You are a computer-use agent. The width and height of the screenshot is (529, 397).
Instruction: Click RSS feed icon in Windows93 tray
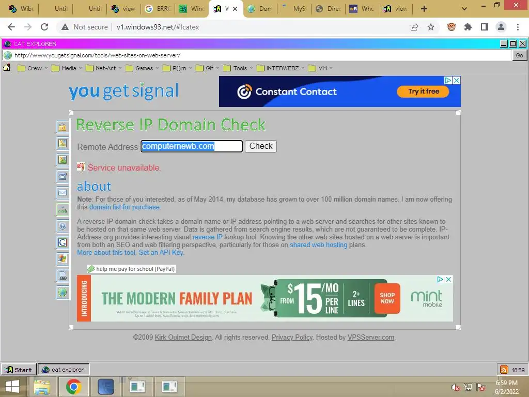click(x=504, y=370)
